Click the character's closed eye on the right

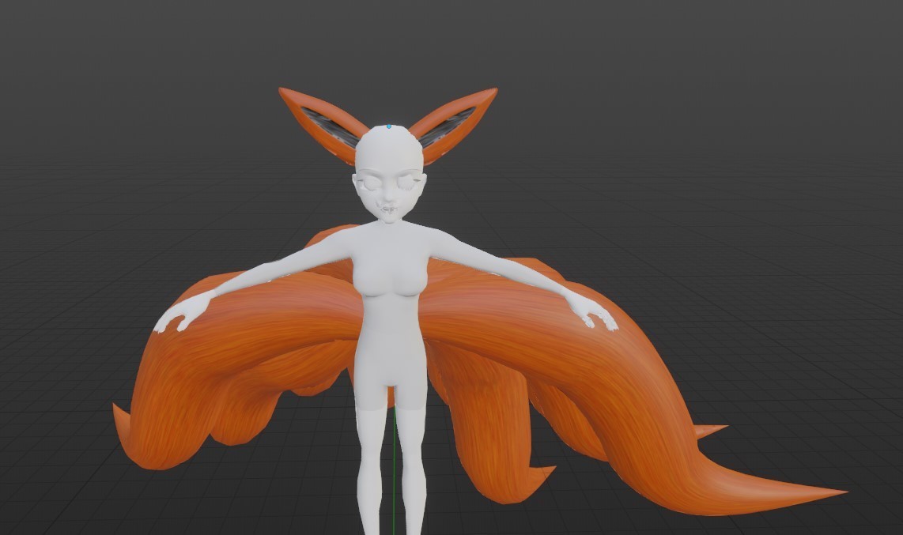point(410,183)
